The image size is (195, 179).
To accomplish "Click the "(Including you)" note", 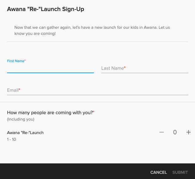I will coord(21,119).
